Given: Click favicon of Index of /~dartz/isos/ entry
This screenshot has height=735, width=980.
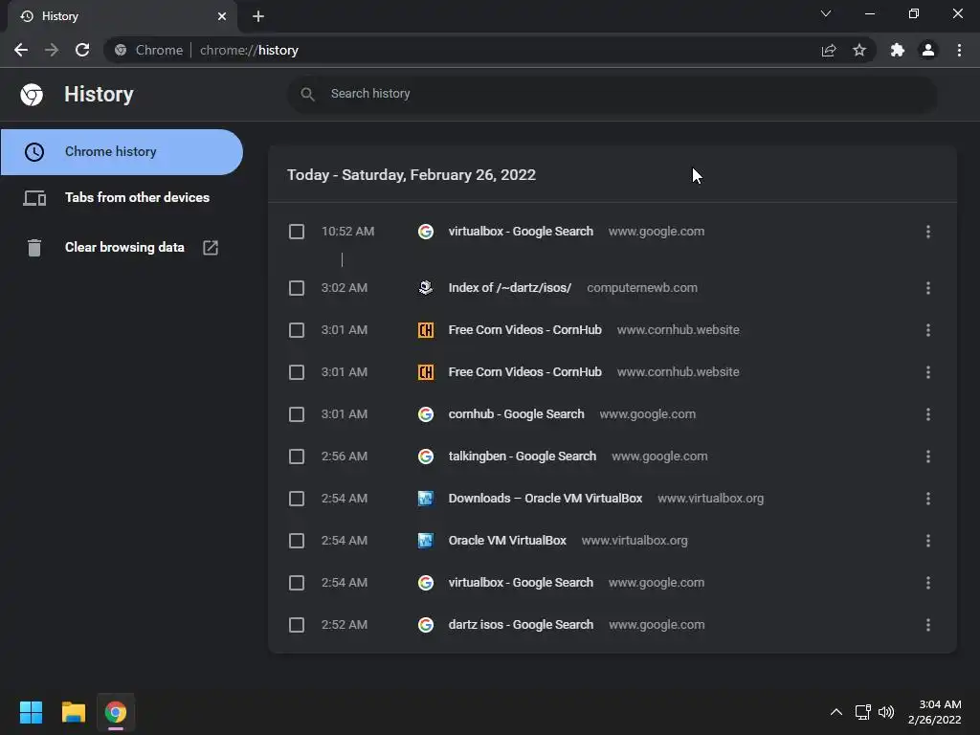Looking at the screenshot, I should pyautogui.click(x=426, y=288).
